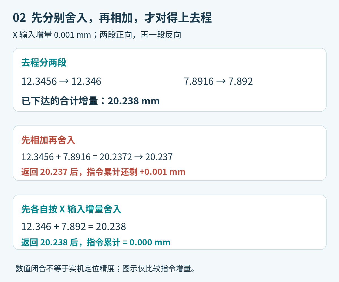
Task: Click the text '12.3456 → 12.346'
Action: 61,81
